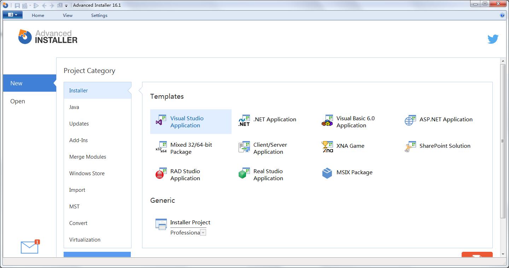Click the SharePoint Solution label
Viewport: 509px width, 268px height.
[445, 146]
